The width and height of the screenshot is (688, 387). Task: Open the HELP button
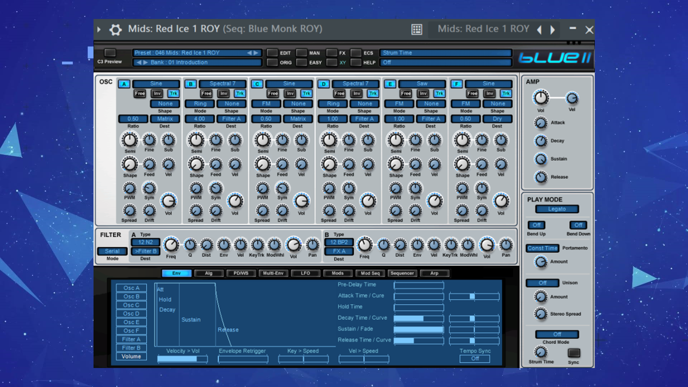click(356, 62)
